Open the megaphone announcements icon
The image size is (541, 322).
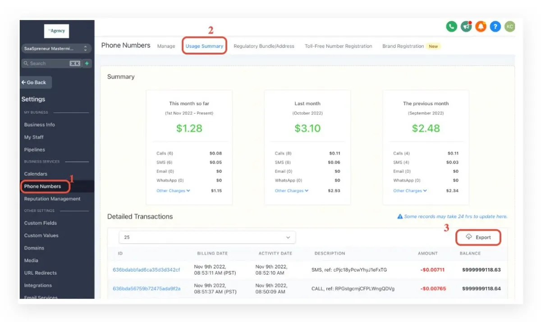coord(466,27)
